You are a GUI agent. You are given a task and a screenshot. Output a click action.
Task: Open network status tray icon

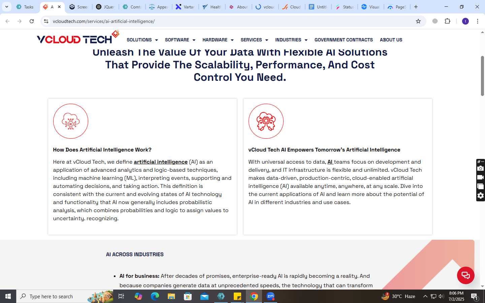[x=433, y=296]
